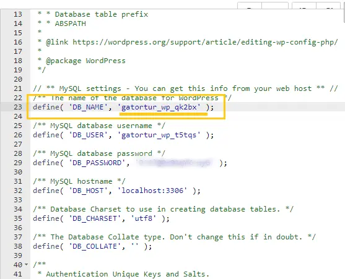Click the 'MySQL hostname' comment
345x279 pixels.
coord(79,181)
